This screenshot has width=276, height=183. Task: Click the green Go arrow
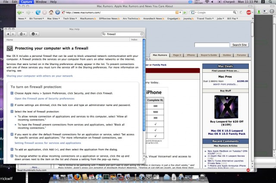click(185, 12)
